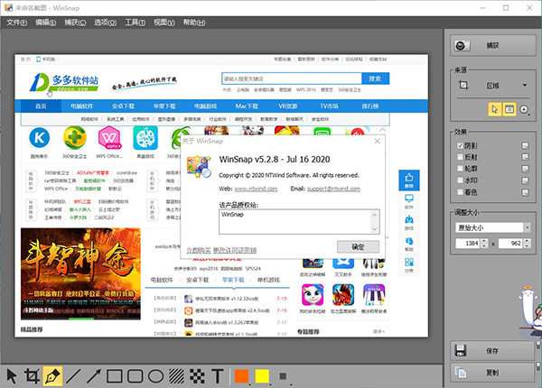Image resolution: width=542 pixels, height=388 pixels.
Task: Click the license box scroll-down arrow
Action: (374, 229)
